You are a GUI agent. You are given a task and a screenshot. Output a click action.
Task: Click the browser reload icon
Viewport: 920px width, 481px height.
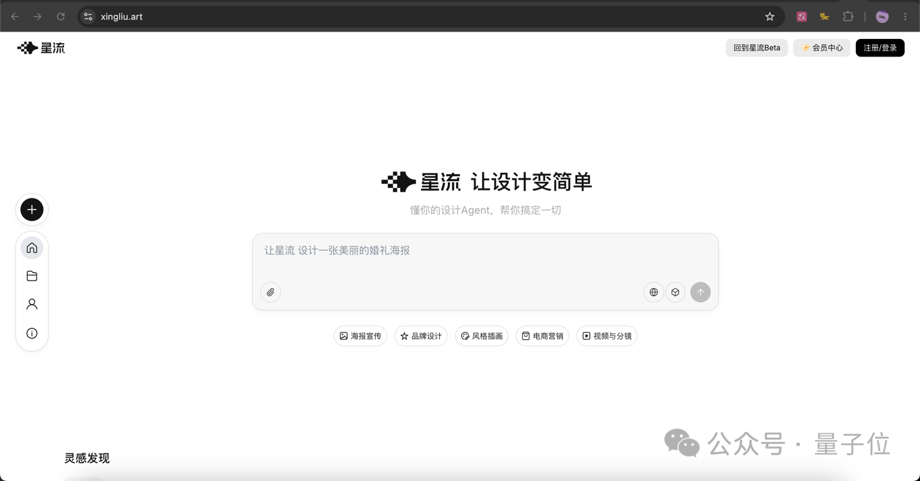coord(61,17)
